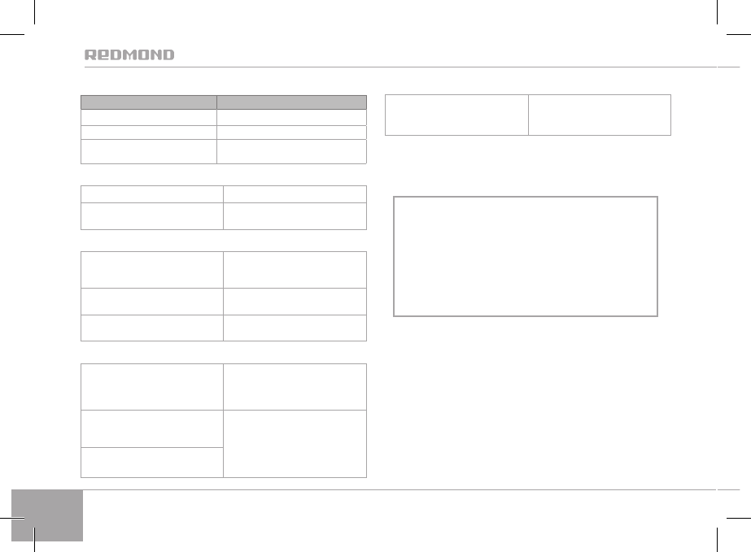751x552 pixels.
Task: Click the gray page-number block in the footer corner
Action: [x=48, y=515]
